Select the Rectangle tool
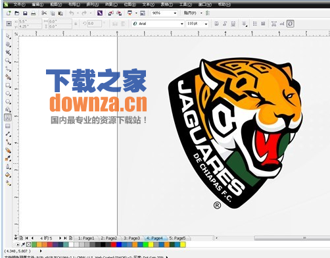330x258 pixels. (x=8, y=85)
